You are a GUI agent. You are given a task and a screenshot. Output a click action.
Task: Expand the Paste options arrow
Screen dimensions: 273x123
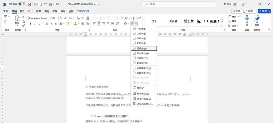17,26
